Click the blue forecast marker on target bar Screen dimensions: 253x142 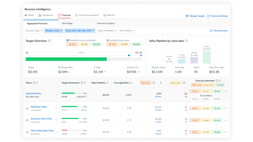click(x=129, y=55)
